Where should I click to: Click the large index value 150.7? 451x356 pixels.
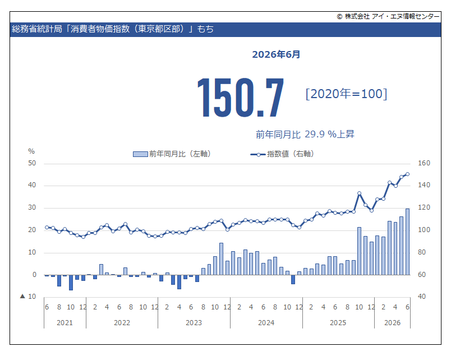coord(241,98)
